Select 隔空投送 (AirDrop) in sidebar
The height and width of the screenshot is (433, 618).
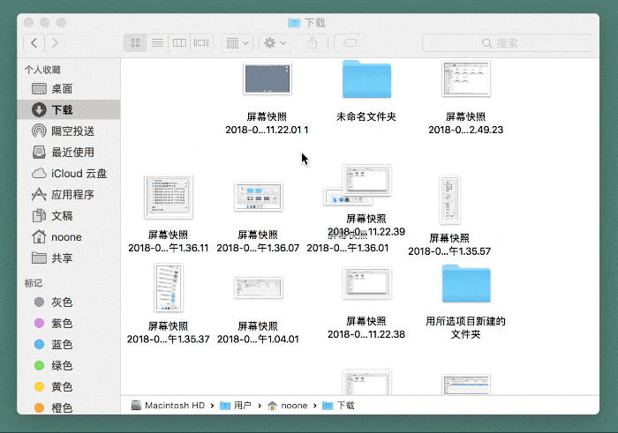[72, 131]
